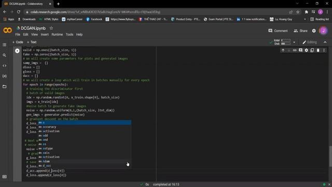Add a new Code cell
The image size is (332, 187).
click(18, 42)
